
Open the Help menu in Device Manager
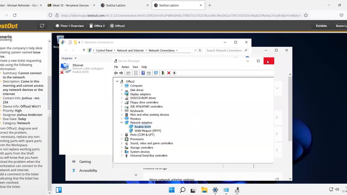[144, 67]
